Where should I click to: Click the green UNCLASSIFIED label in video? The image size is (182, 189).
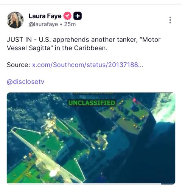[x=92, y=103]
